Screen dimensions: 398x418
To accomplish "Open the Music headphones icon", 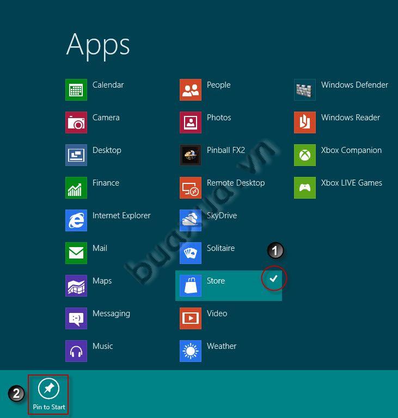I will (x=76, y=351).
